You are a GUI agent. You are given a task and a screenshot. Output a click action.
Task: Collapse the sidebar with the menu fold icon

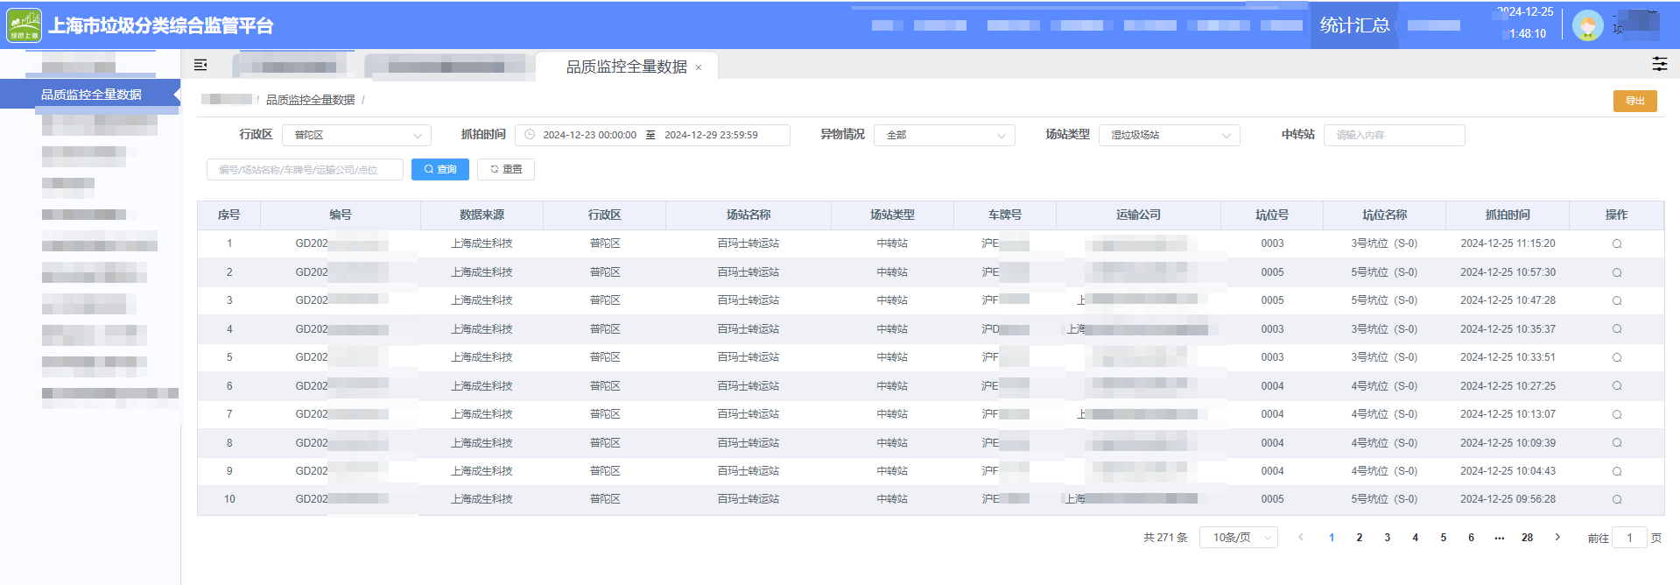tap(200, 65)
